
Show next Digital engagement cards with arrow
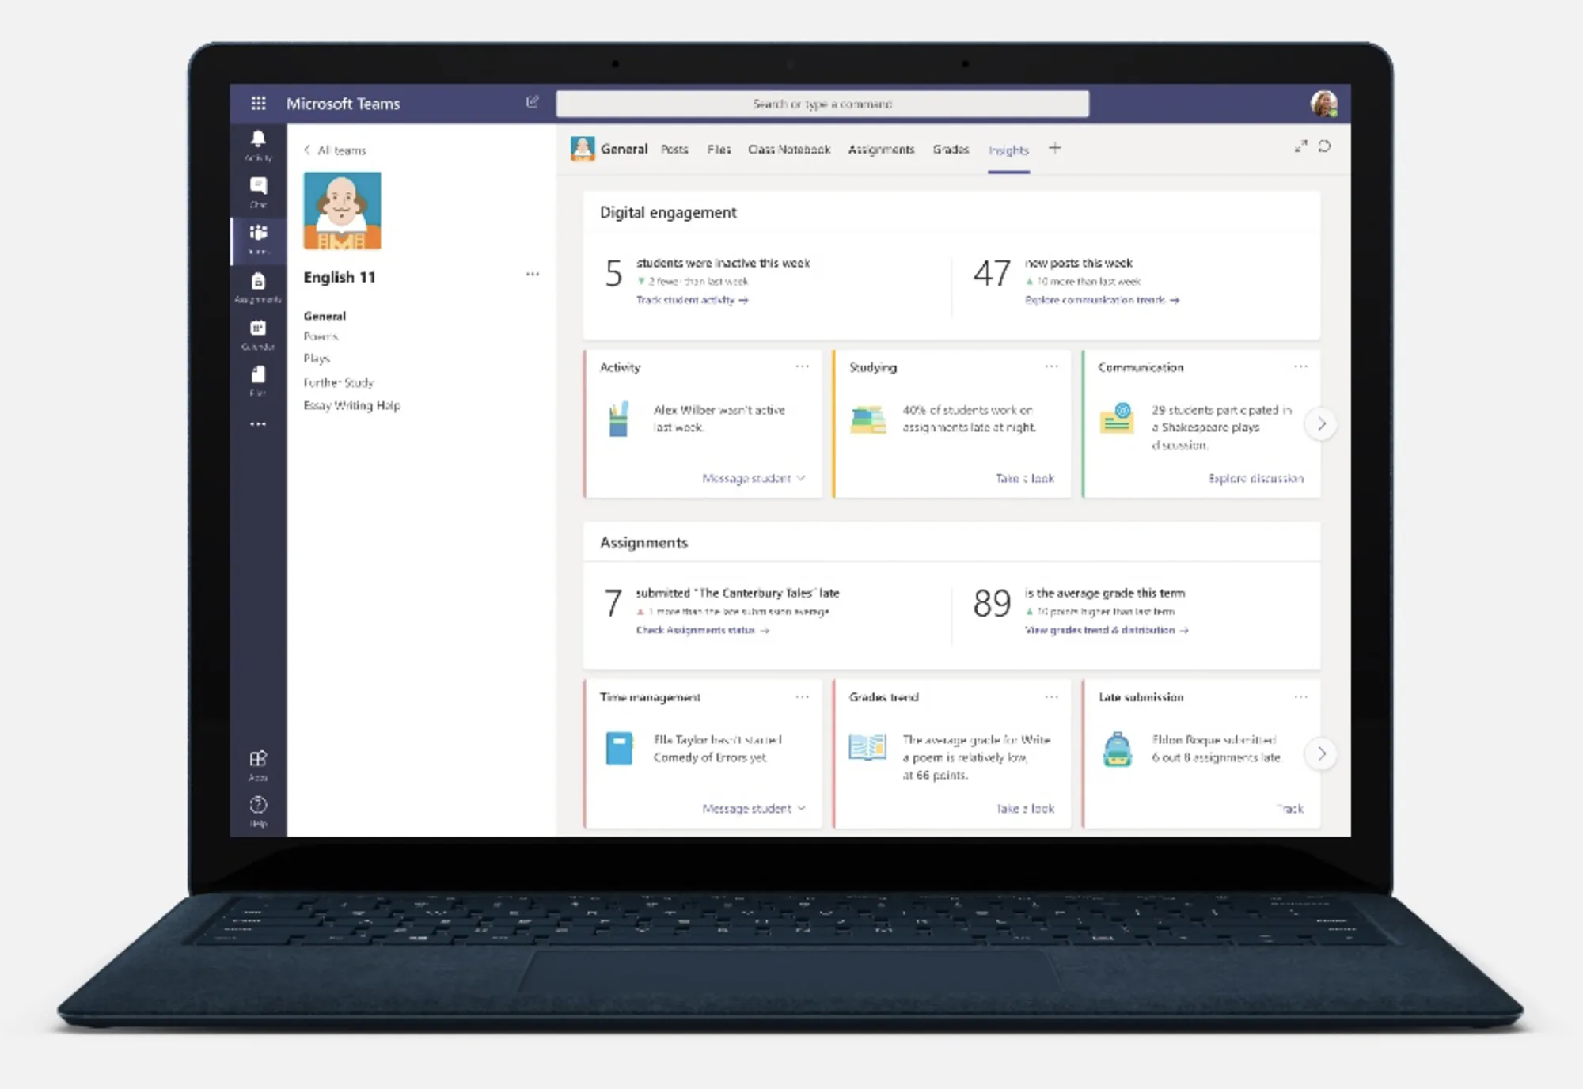point(1321,424)
